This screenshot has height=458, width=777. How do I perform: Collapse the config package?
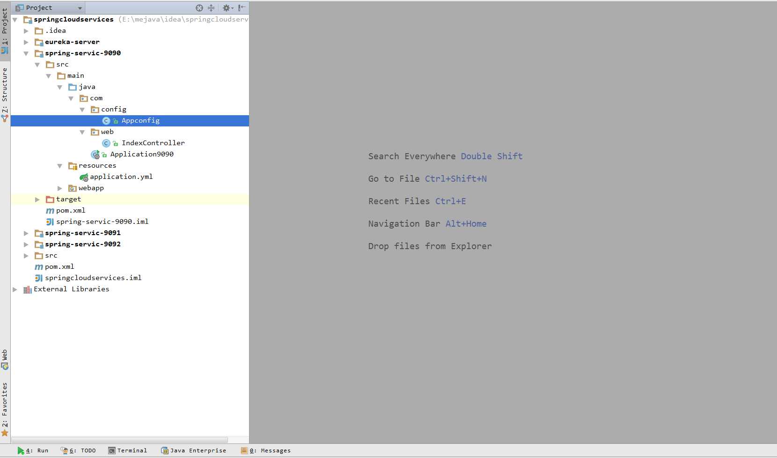pos(82,110)
